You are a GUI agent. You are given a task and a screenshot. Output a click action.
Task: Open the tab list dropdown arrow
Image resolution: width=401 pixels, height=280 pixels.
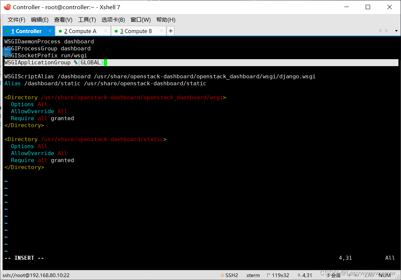[x=397, y=31]
